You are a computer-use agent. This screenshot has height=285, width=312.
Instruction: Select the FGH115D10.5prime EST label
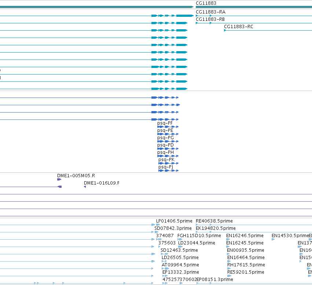(199, 236)
